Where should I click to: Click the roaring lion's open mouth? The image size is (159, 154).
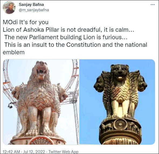41,72
